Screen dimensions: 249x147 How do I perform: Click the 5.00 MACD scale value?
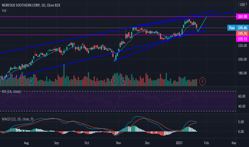tap(241, 122)
